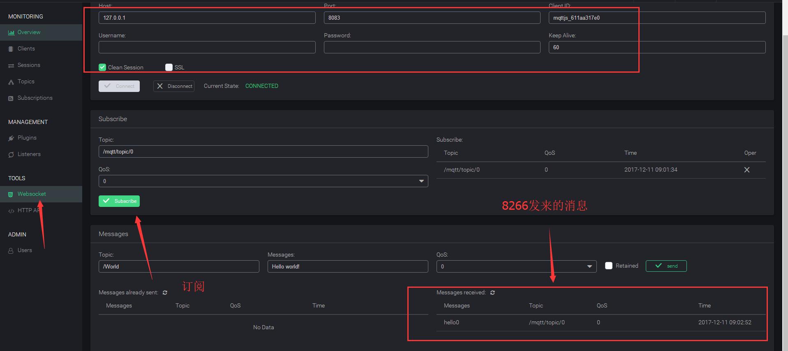Click the CONNECTED state text

click(262, 86)
